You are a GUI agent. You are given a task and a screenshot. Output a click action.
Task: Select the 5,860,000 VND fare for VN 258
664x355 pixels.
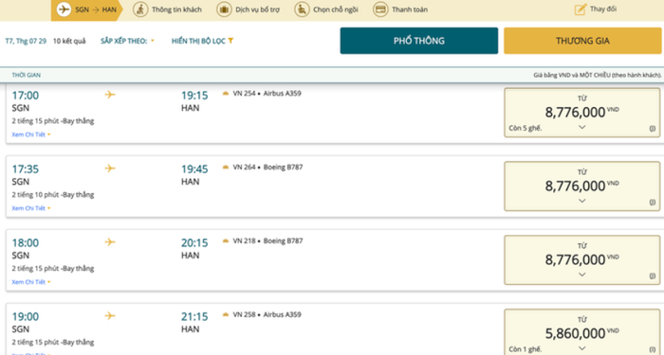(x=581, y=332)
